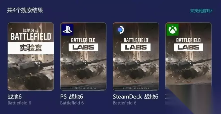221x114 pixels.
Task: Click the PlayStation logo badge
Action: click(68, 30)
